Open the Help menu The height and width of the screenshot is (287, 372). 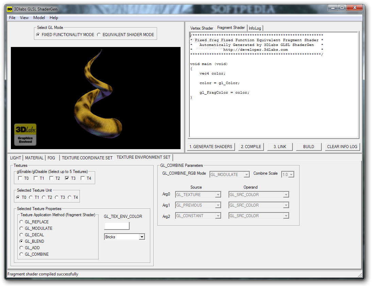(54, 18)
